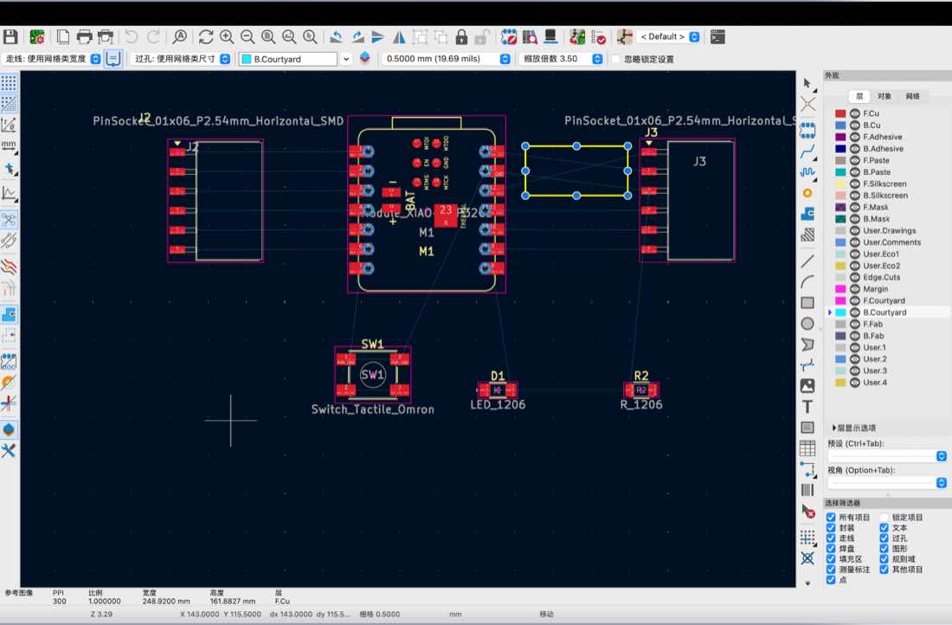This screenshot has width=952, height=625.
Task: Select the Add Text tool
Action: pos(807,406)
